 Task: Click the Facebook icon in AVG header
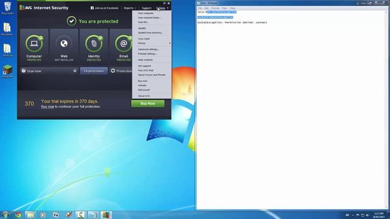click(92, 8)
